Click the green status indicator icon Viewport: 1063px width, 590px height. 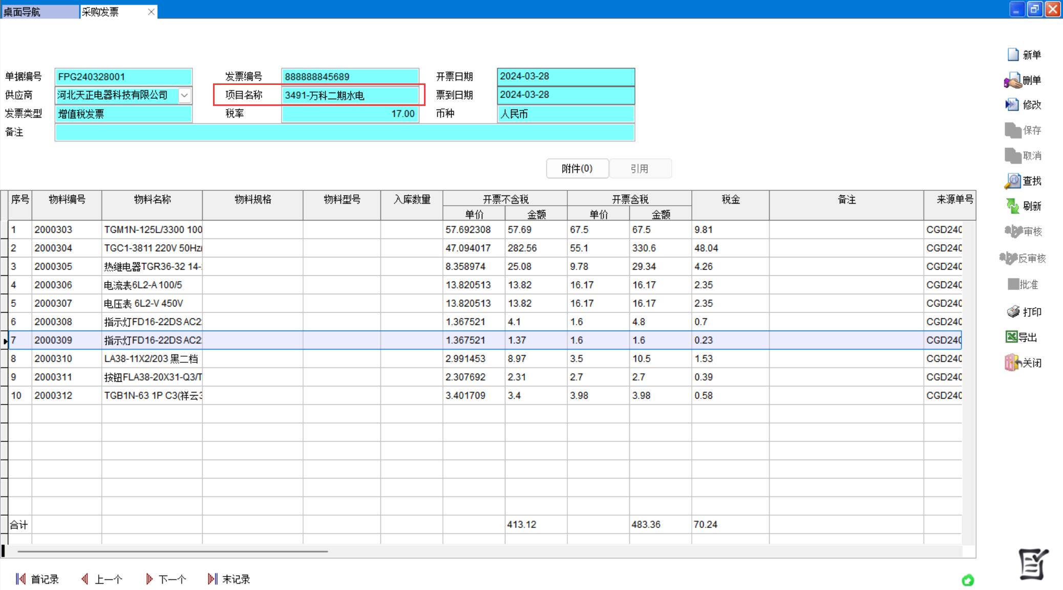[967, 580]
